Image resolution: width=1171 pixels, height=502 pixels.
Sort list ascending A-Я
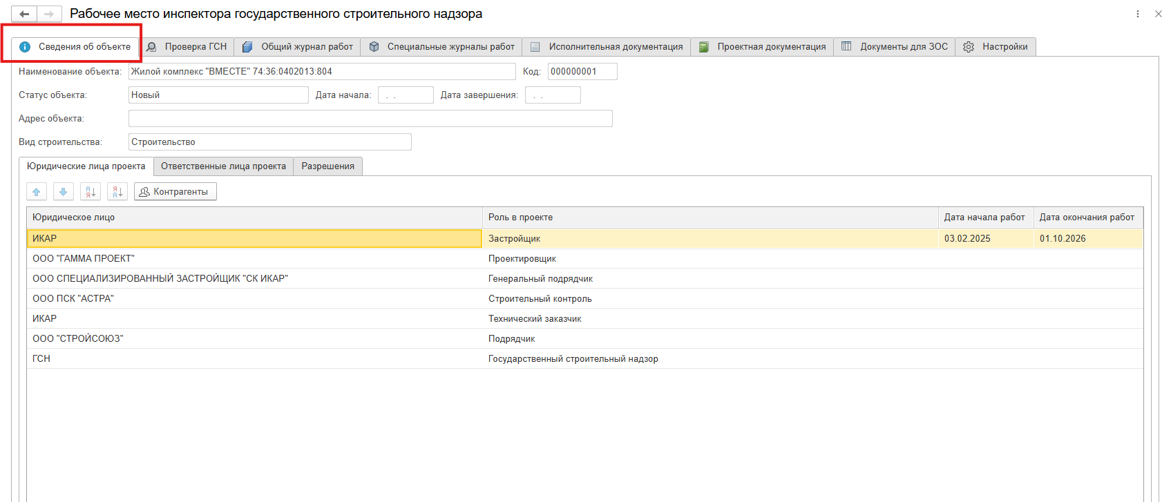(x=91, y=192)
